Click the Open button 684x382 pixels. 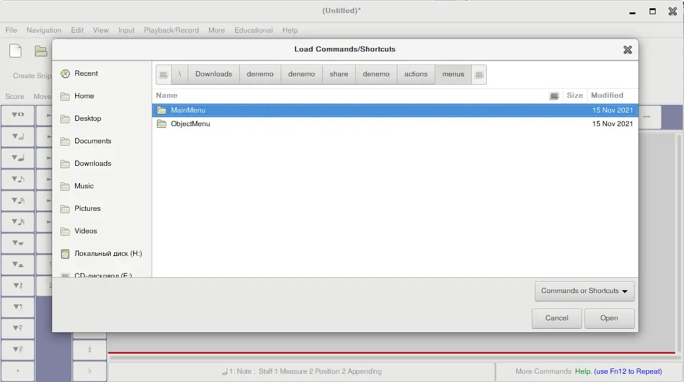609,319
